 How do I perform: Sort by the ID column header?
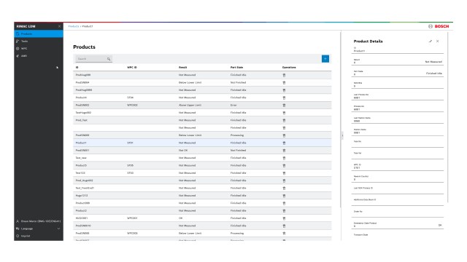77,68
